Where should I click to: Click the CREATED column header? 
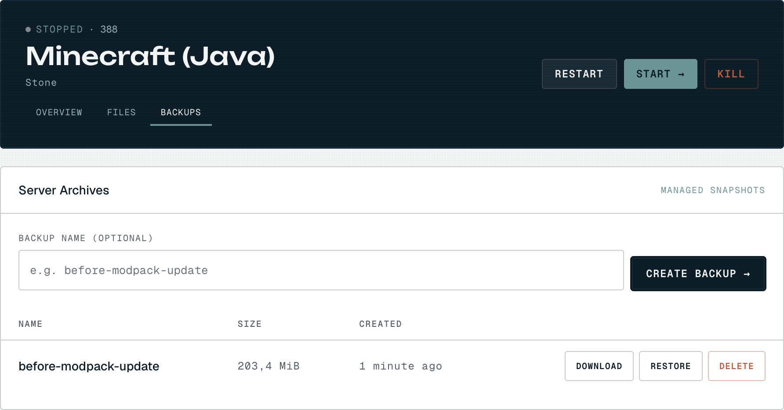point(381,324)
